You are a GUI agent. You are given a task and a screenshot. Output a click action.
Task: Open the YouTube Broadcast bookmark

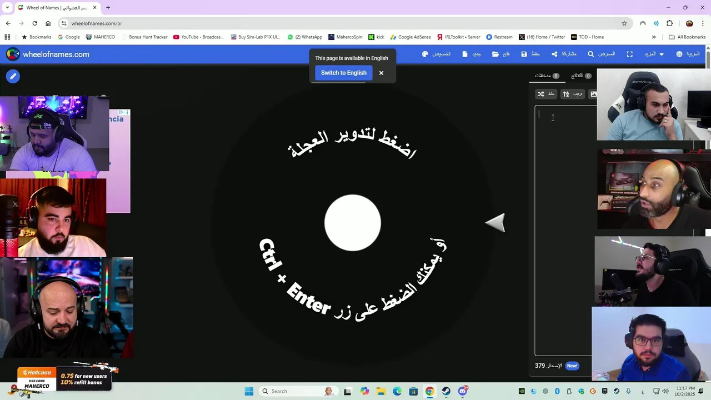(x=198, y=37)
